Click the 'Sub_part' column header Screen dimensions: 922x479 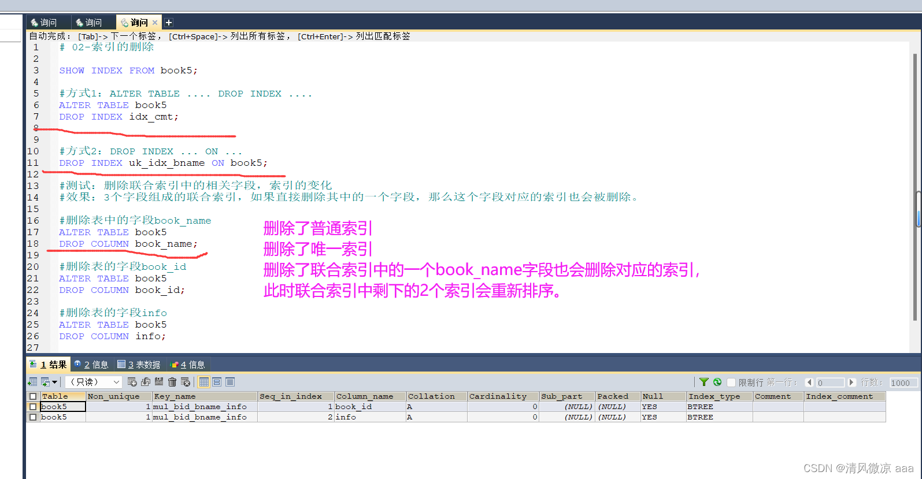click(567, 396)
